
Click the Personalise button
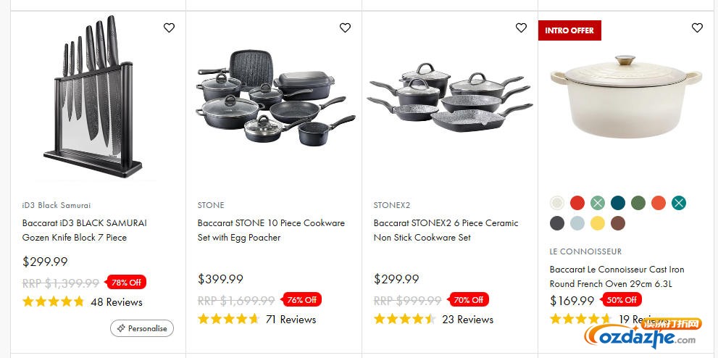142,328
